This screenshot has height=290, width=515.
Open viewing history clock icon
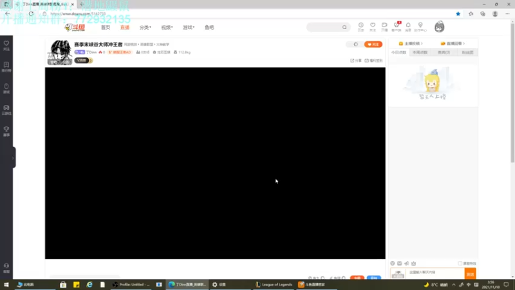pyautogui.click(x=360, y=27)
